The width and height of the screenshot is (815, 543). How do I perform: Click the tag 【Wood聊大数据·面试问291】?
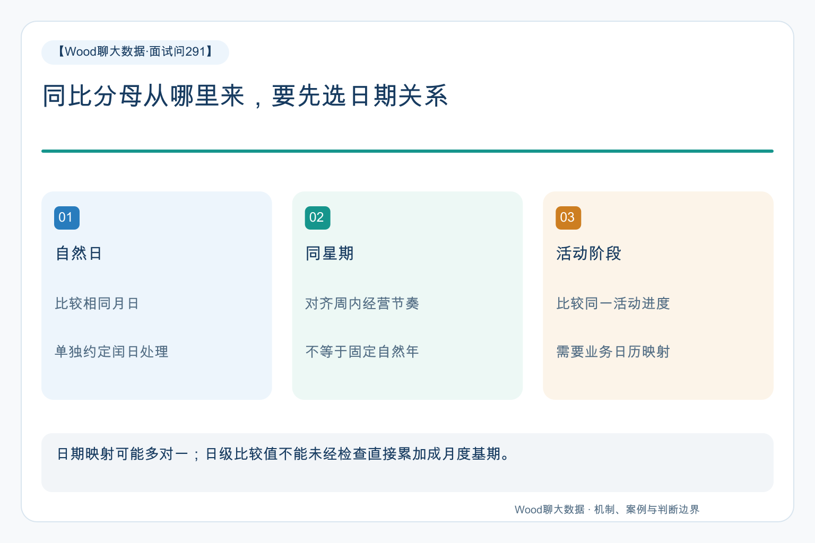click(x=135, y=52)
